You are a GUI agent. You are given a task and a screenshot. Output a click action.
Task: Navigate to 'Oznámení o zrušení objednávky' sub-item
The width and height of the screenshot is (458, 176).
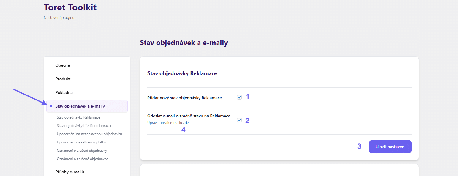tap(82, 151)
